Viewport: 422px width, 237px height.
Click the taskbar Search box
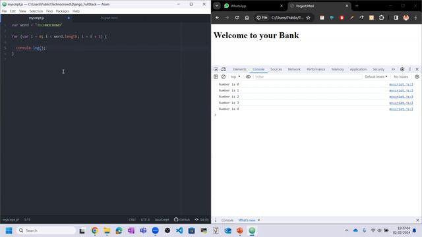tap(46, 230)
